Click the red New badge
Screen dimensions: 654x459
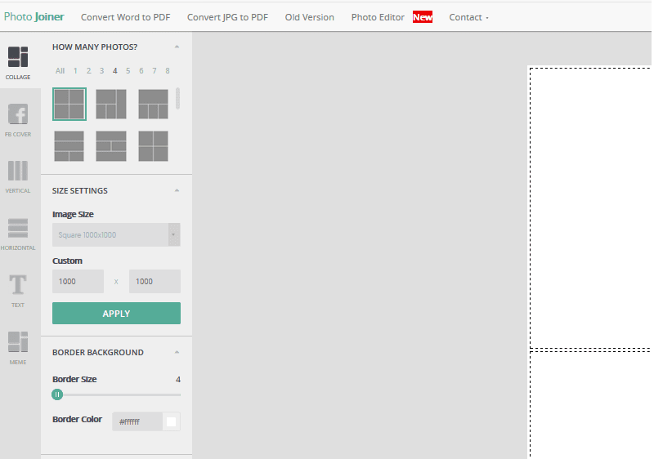click(x=423, y=17)
